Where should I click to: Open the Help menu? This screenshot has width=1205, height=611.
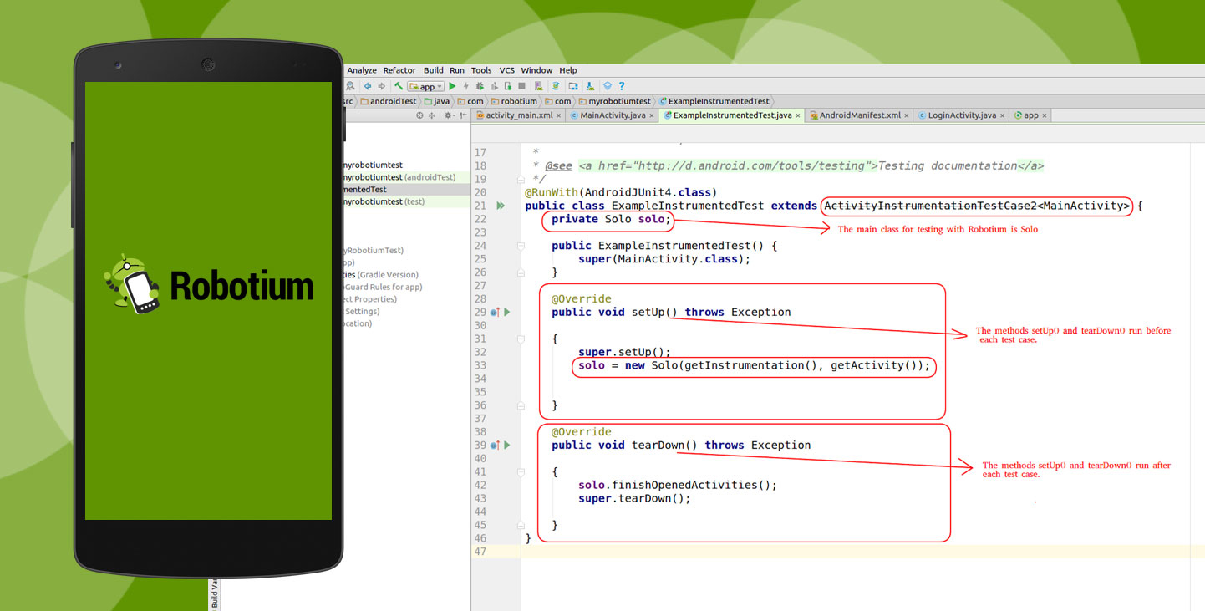coord(568,70)
